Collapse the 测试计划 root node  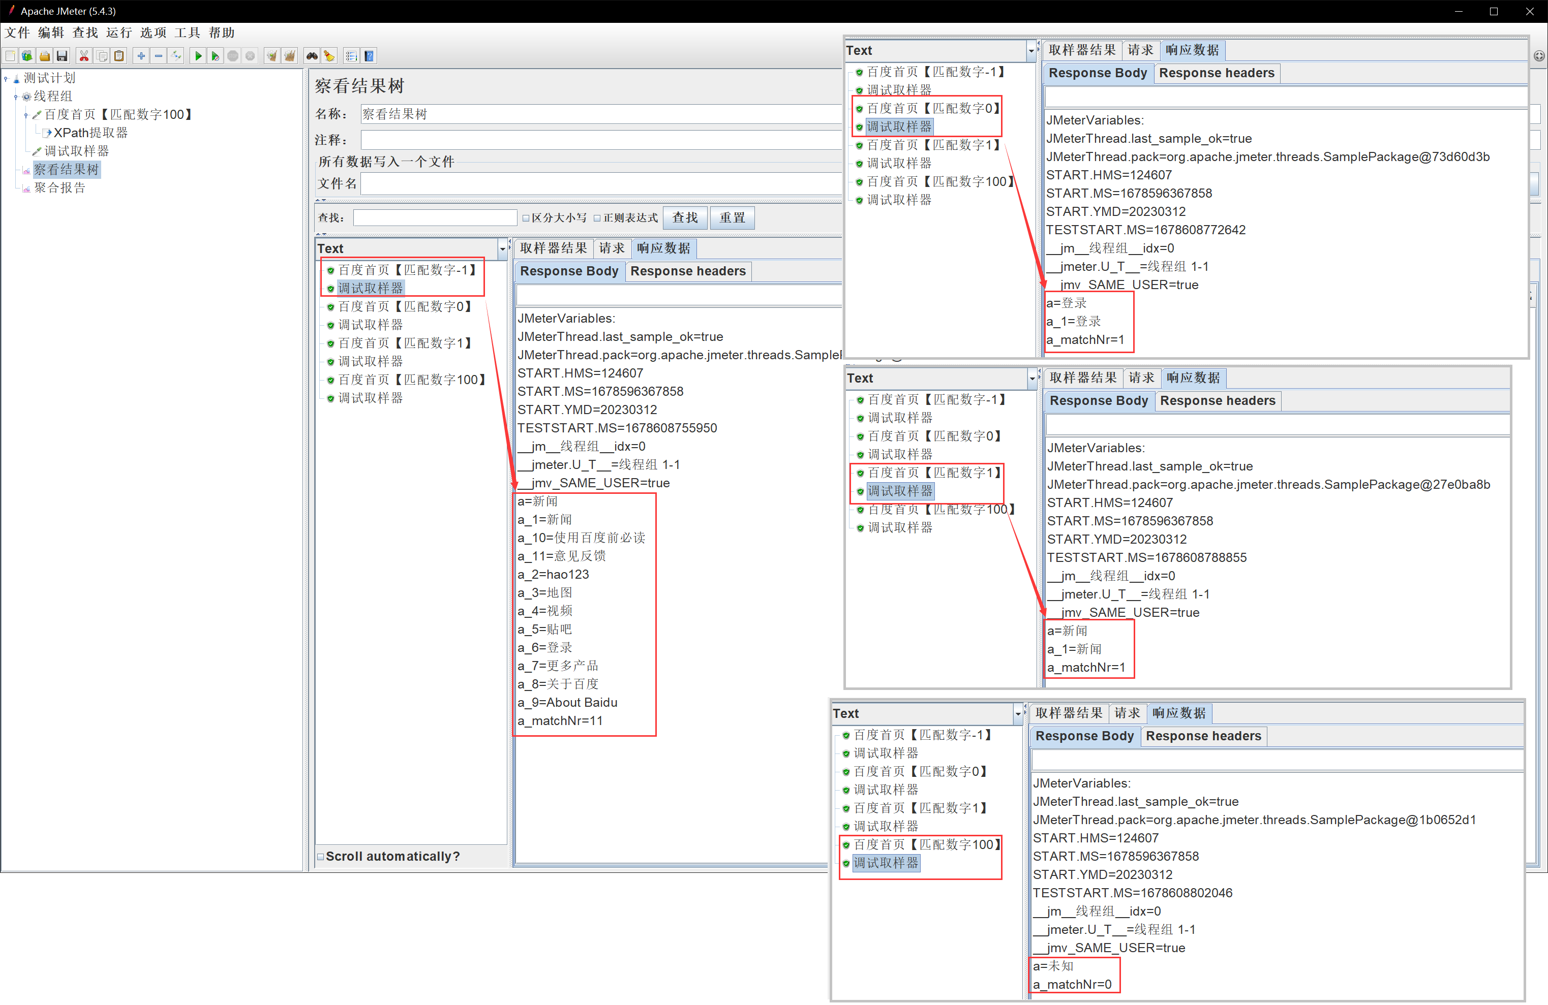pyautogui.click(x=6, y=79)
